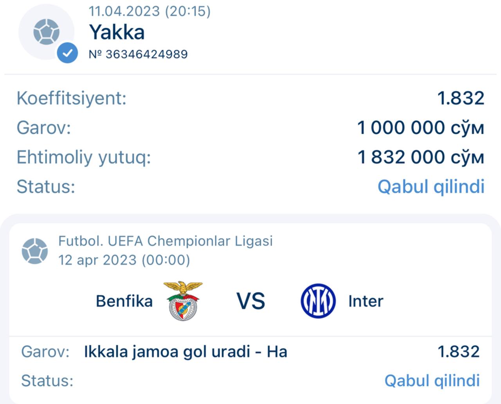Image resolution: width=501 pixels, height=404 pixels.
Task: Click the blue checkmark badge
Action: coord(67,53)
